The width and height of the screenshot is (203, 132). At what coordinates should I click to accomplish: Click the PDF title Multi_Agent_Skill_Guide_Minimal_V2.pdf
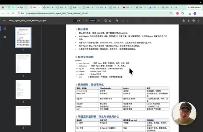pyautogui.click(x=28, y=21)
